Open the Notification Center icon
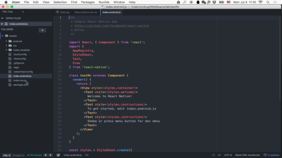This screenshot has height=158, width=282. point(275,2)
